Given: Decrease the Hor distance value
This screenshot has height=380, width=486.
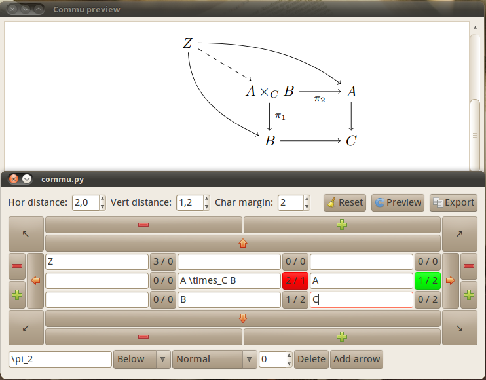Looking at the screenshot, I should 103,207.
